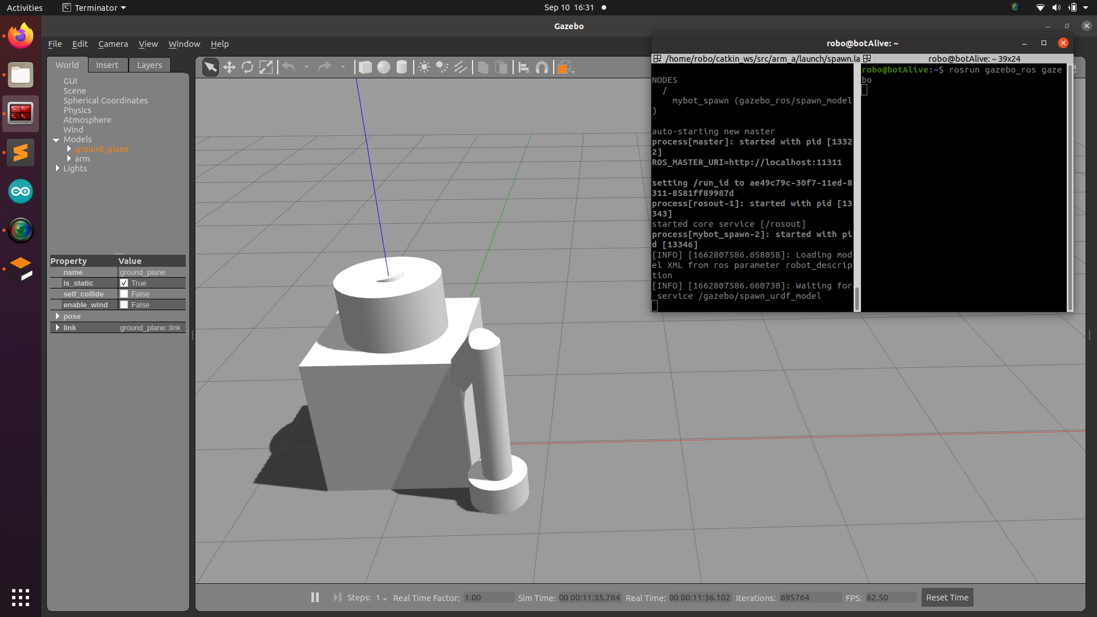1097x617 pixels.
Task: Pause the simulation
Action: click(x=315, y=597)
